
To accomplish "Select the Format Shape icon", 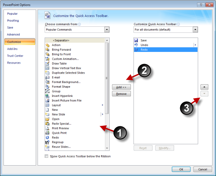I will (x=48, y=86).
